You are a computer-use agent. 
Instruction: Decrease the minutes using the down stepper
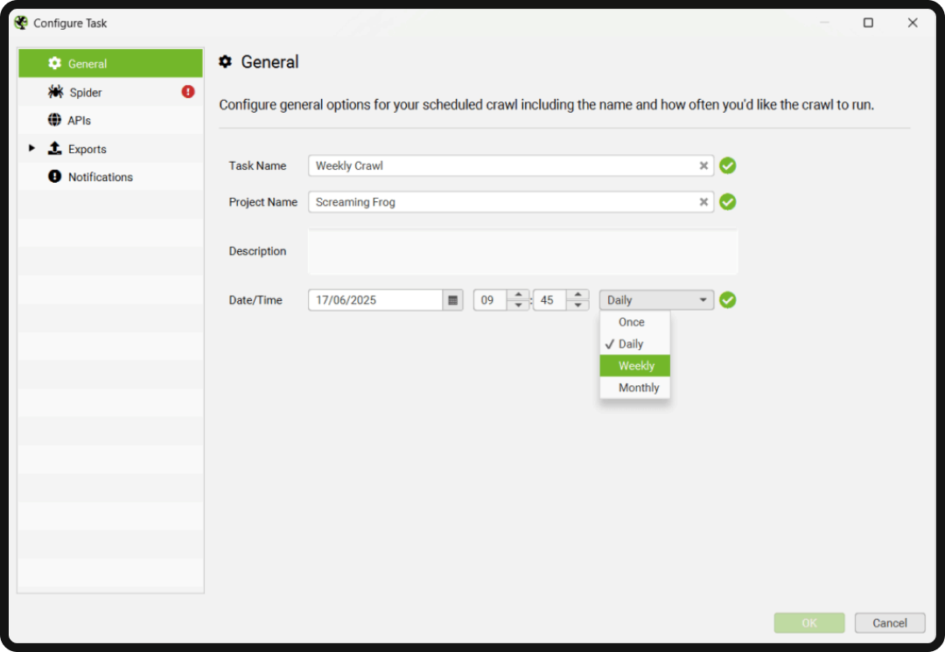click(578, 305)
